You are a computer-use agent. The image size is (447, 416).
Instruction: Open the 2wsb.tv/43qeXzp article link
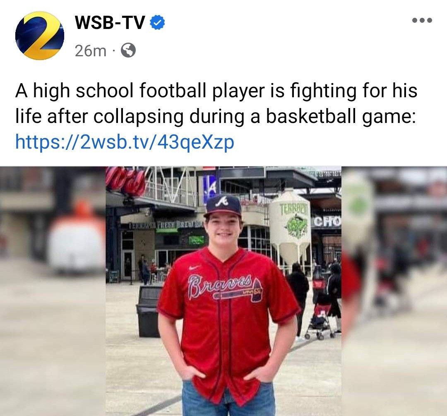pyautogui.click(x=125, y=142)
